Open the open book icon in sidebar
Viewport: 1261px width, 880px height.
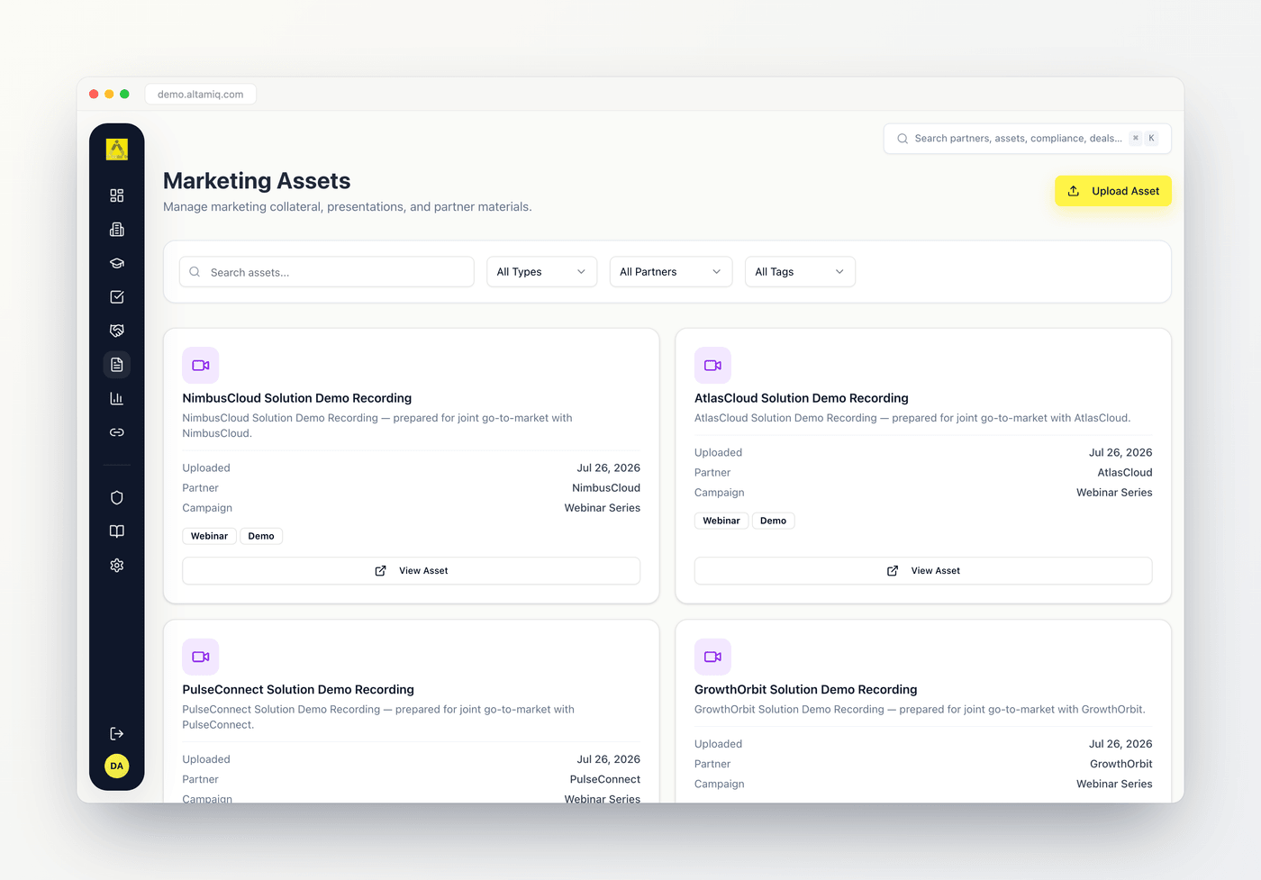point(117,531)
